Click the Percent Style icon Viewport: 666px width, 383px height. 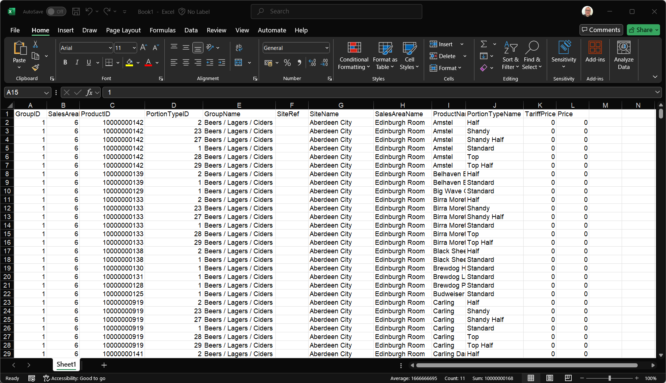[287, 63]
